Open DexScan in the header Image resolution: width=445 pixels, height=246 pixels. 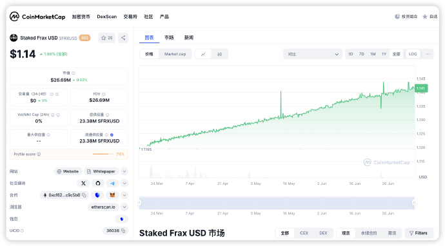[x=106, y=17]
